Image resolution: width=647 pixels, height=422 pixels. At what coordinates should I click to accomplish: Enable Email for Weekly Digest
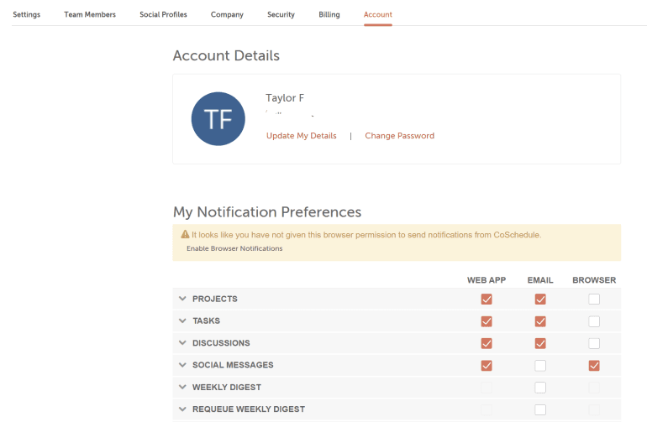[x=540, y=388]
